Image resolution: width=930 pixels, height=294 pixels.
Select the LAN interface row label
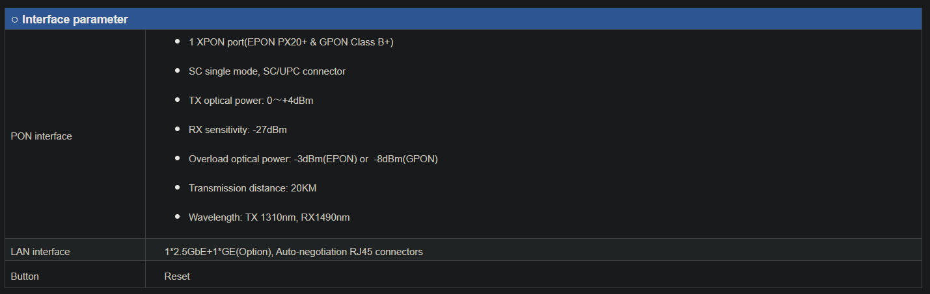[x=40, y=252]
